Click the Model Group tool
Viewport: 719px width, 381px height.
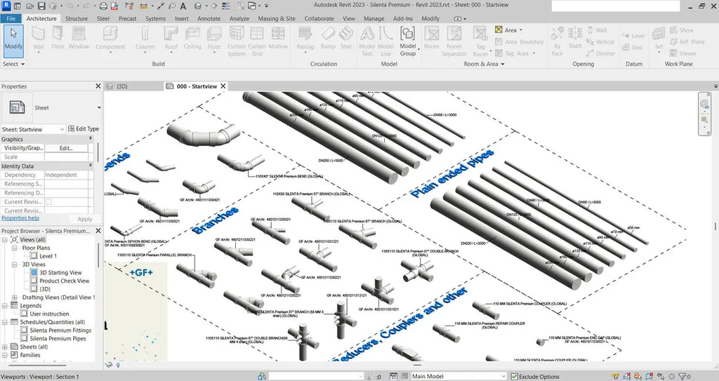[x=408, y=41]
